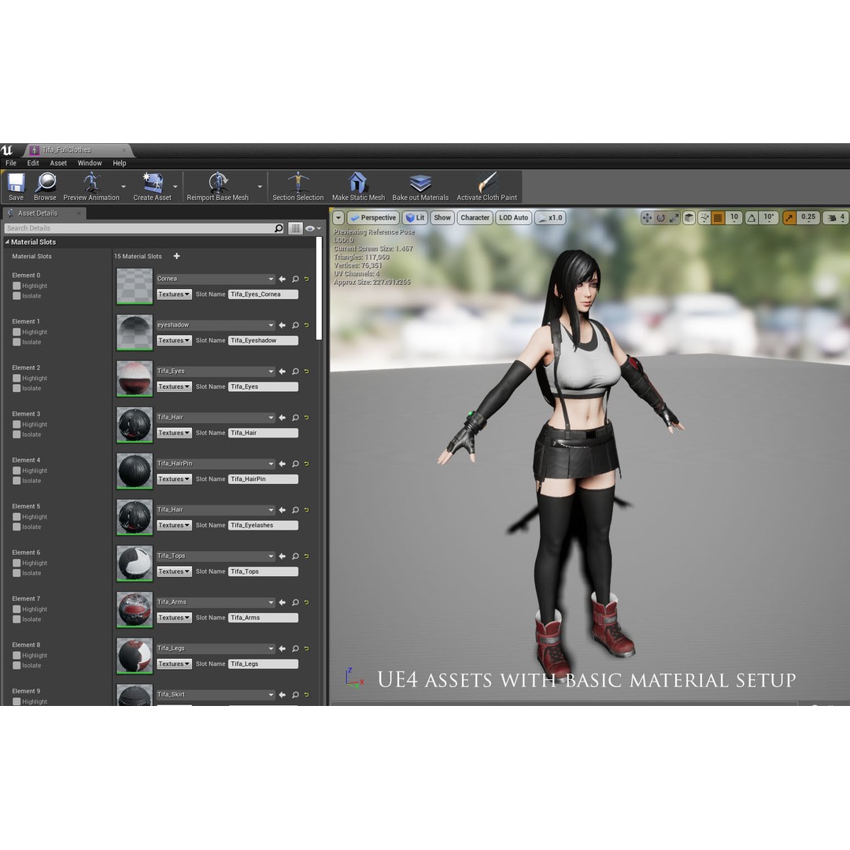The image size is (850, 850).
Task: Set grid snap value 10
Action: pos(734,218)
